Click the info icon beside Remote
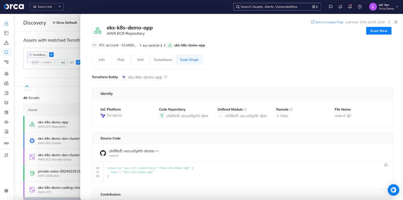 tap(291, 109)
